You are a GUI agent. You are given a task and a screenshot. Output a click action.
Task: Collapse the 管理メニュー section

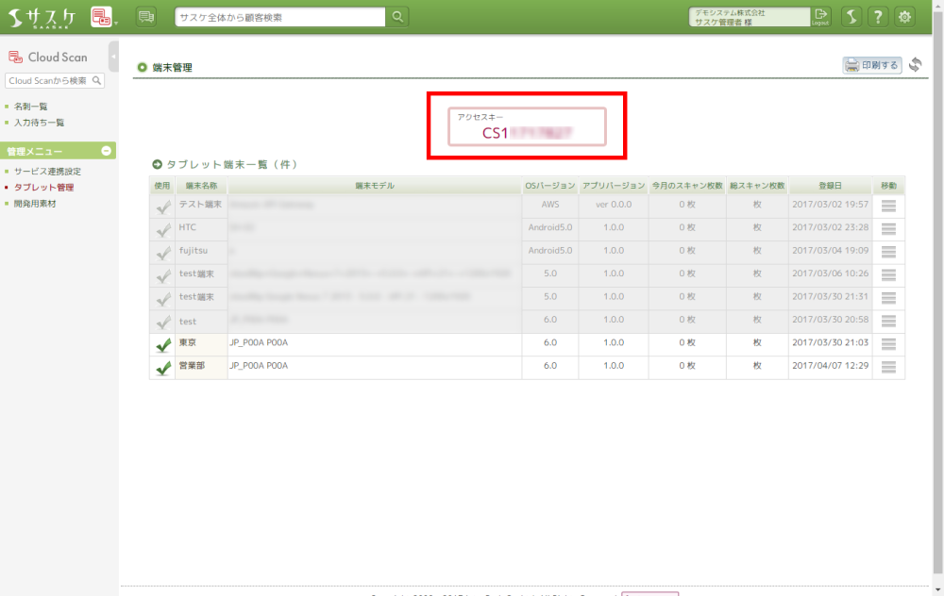pyautogui.click(x=107, y=151)
